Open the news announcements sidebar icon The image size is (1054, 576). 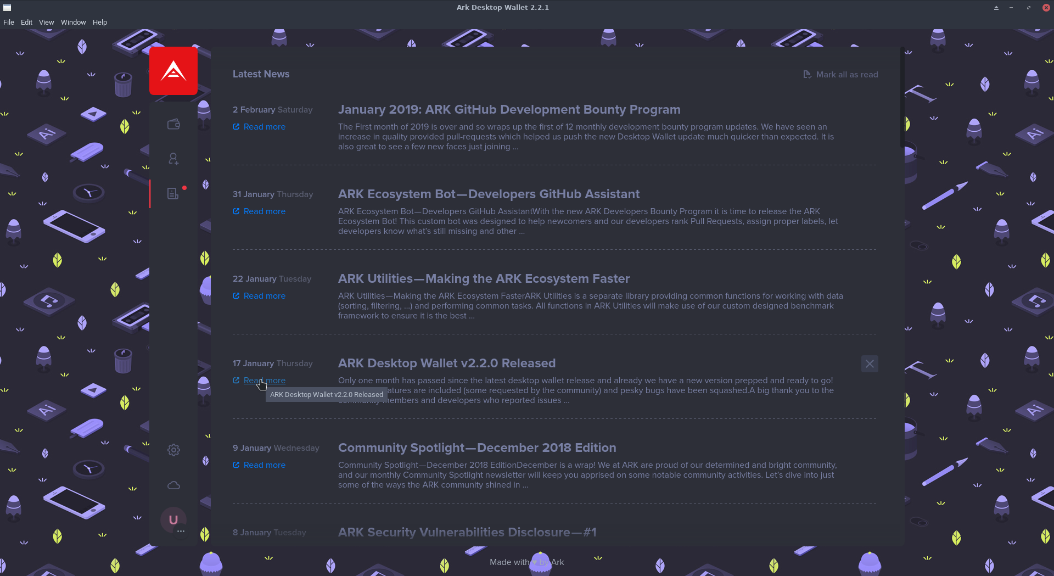173,193
